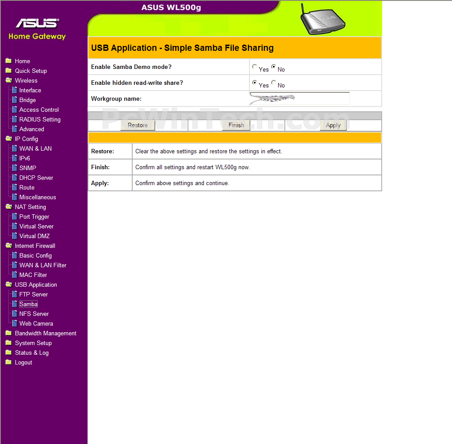This screenshot has height=444, width=452.
Task: Click the page icon next to SNMP
Action: (x=15, y=168)
